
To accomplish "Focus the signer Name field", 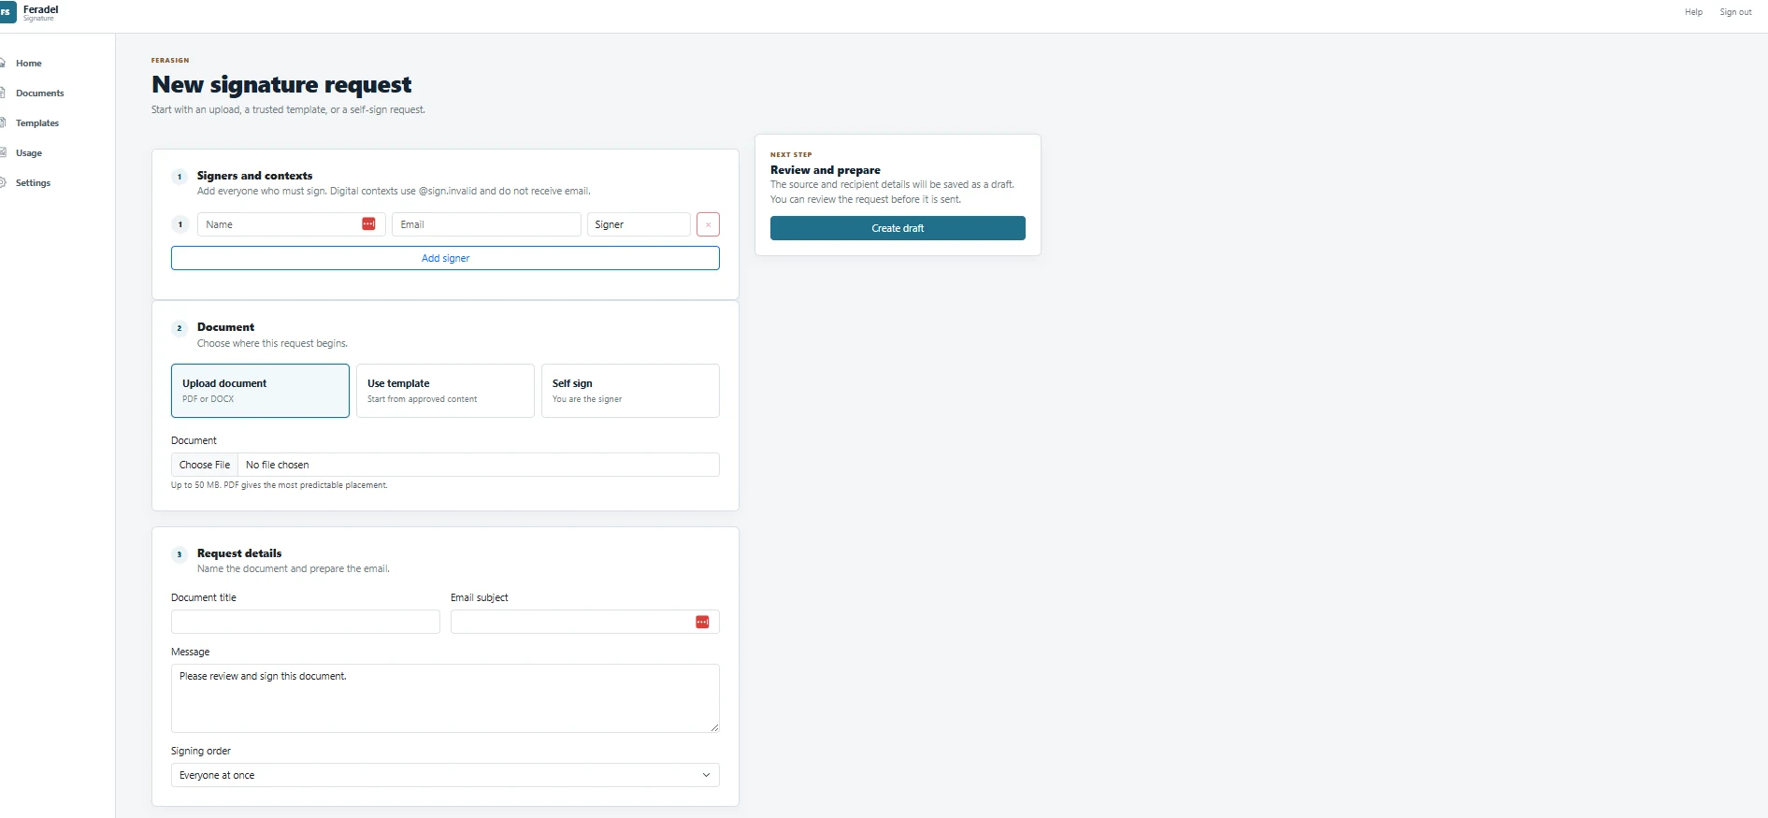I will tap(291, 224).
